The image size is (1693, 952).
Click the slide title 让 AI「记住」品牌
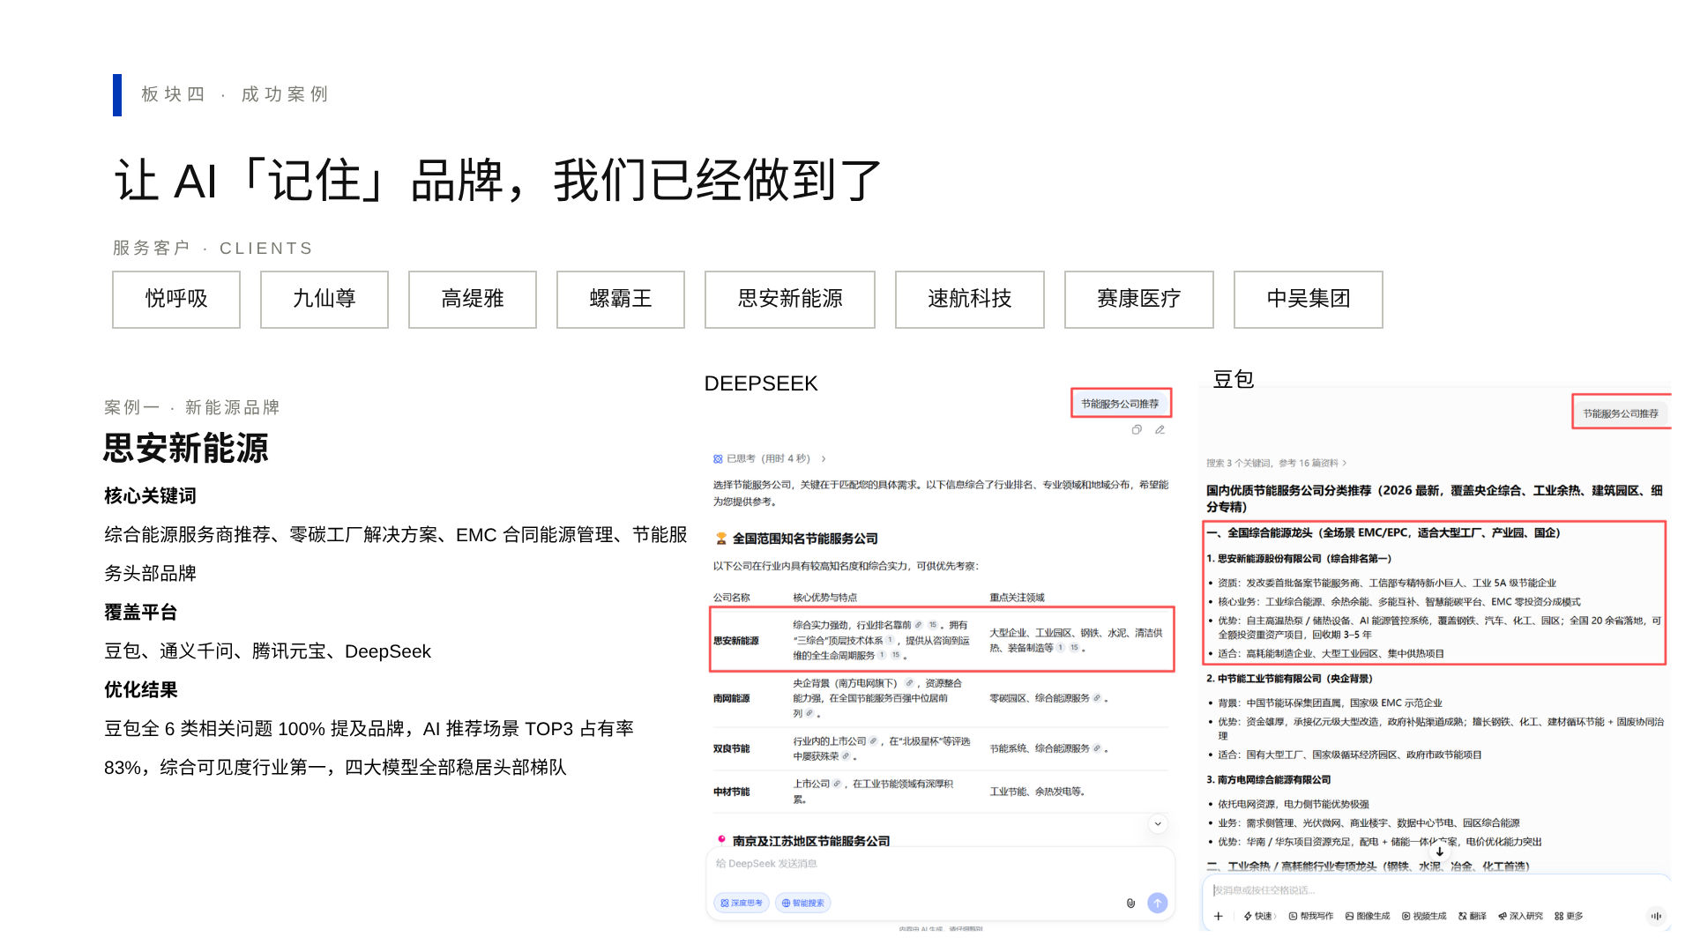(x=498, y=181)
